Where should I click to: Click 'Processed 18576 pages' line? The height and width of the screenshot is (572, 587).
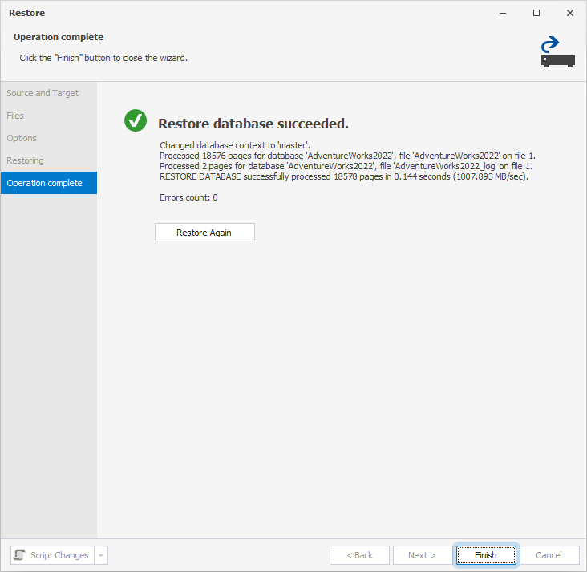pyautogui.click(x=347, y=156)
